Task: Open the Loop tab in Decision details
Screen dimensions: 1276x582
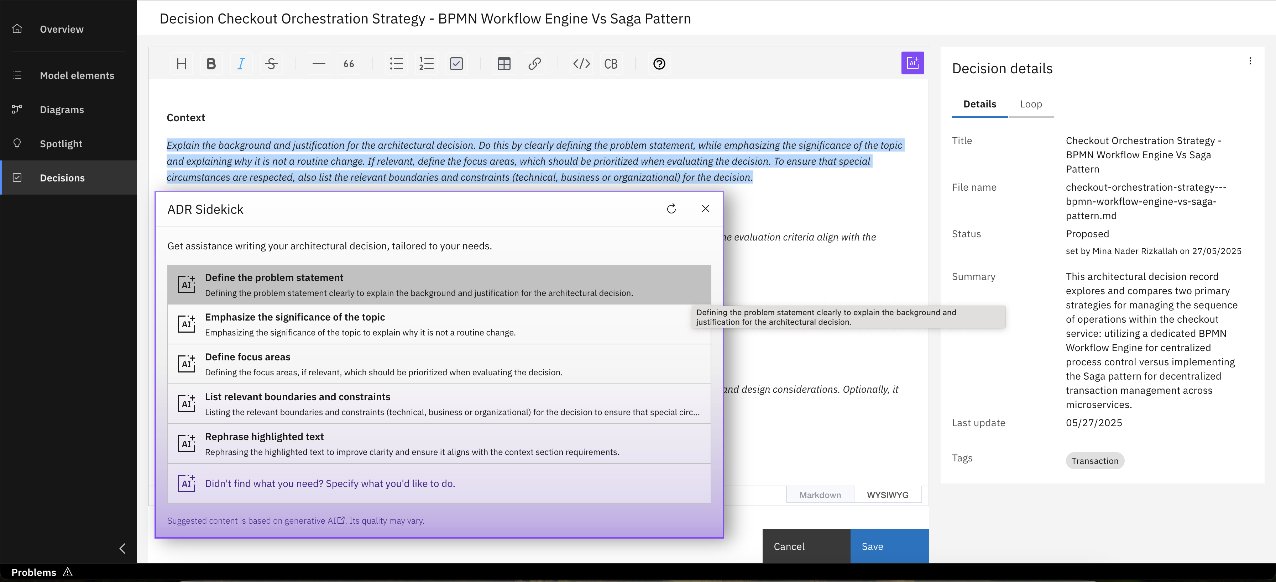Action: coord(1031,104)
